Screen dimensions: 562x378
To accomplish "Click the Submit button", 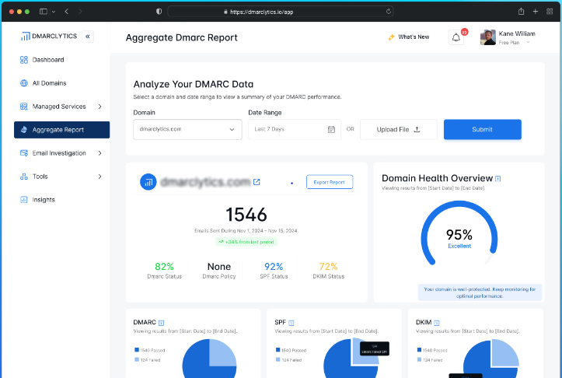I will coord(483,129).
